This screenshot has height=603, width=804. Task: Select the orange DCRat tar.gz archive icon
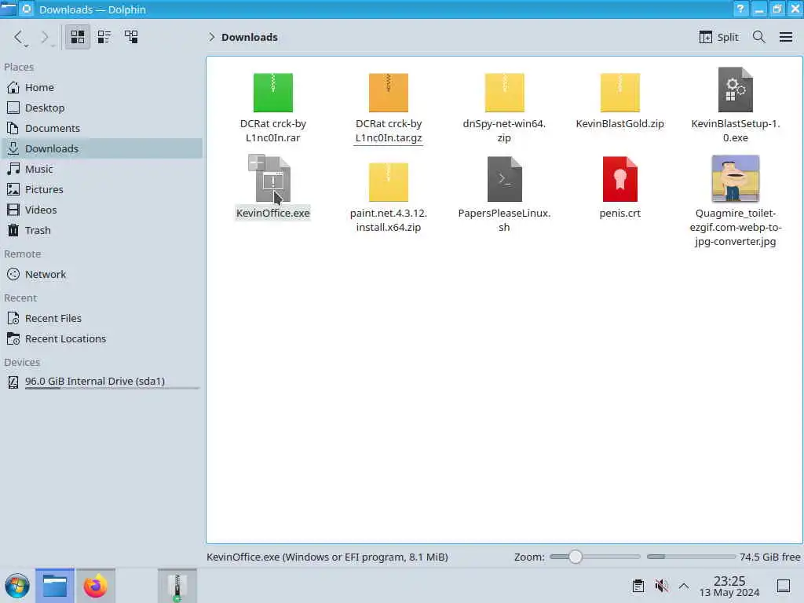pos(388,93)
